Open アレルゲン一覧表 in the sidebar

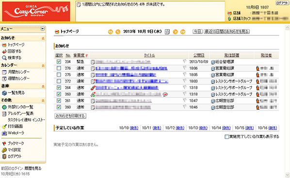(20, 113)
